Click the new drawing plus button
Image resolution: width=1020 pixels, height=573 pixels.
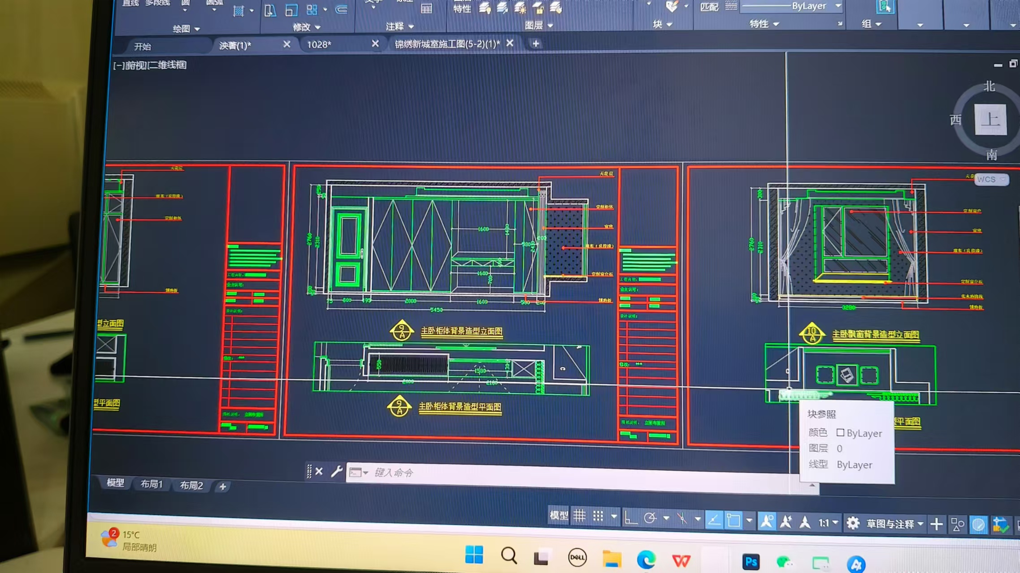(x=535, y=43)
